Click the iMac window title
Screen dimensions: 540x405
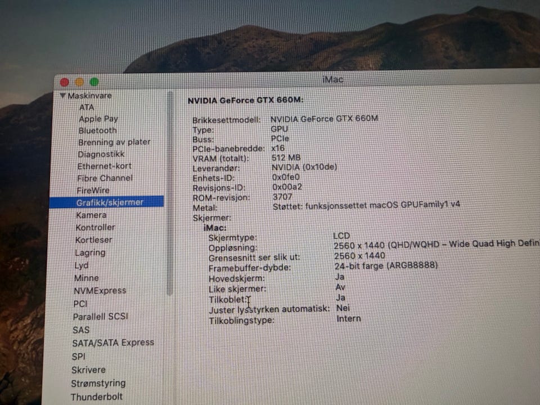pos(332,79)
